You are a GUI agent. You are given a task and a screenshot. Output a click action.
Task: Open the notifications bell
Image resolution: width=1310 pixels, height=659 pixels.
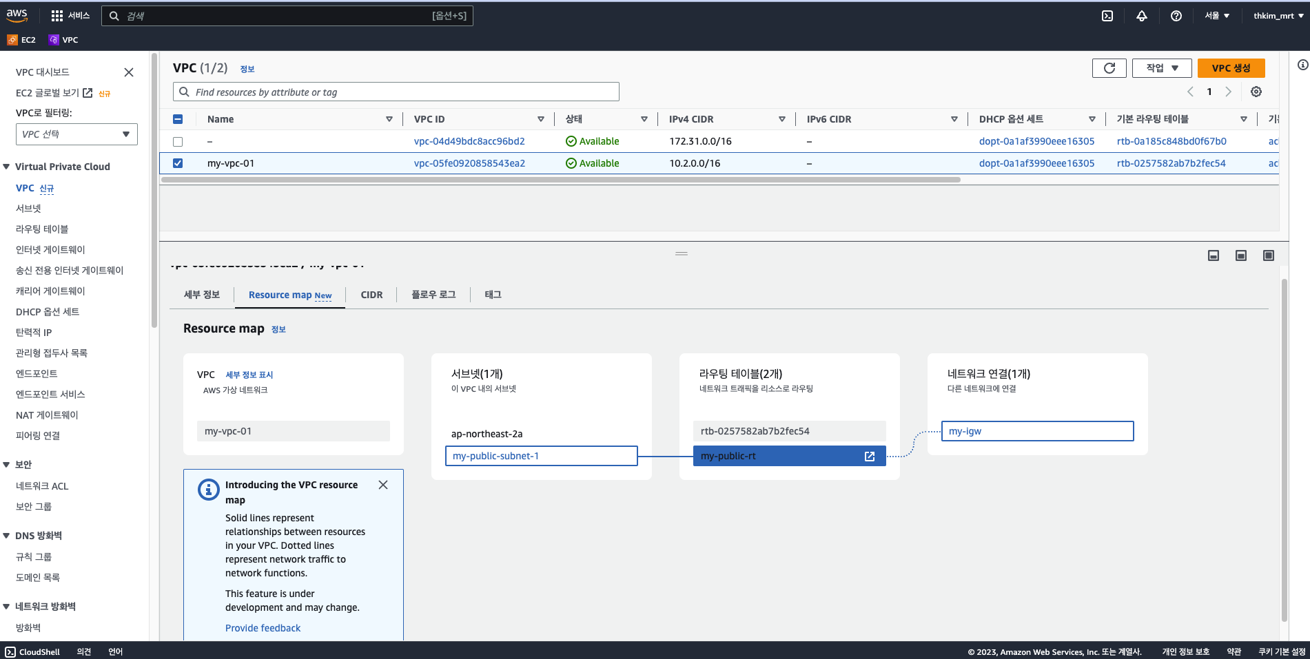pyautogui.click(x=1142, y=16)
